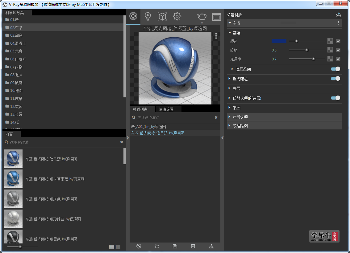This screenshot has width=350, height=253.
Task: Expand the 反射选项(所有层) section
Action: coord(229,98)
